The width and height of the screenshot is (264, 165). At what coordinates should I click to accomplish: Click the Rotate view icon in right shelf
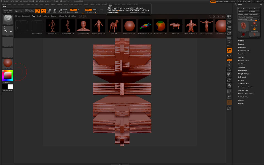pos(229,86)
